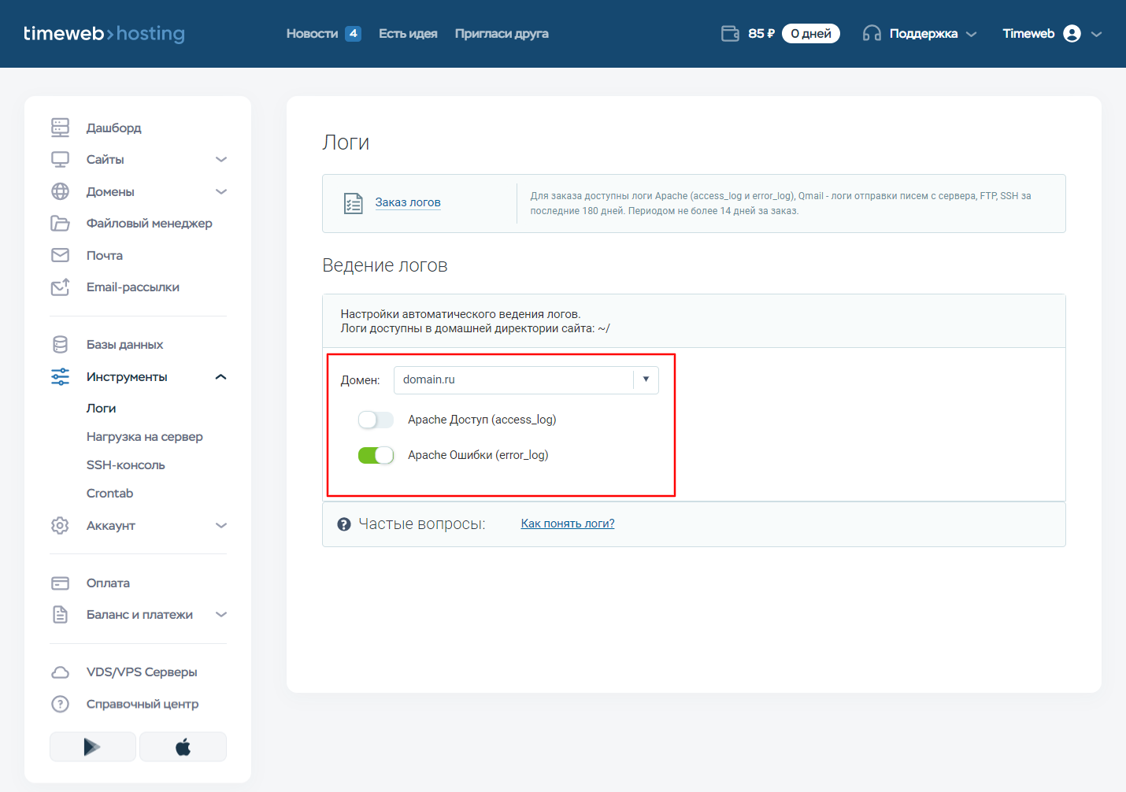The image size is (1126, 792).
Task: Click the timeweb hosting logo
Action: (104, 34)
